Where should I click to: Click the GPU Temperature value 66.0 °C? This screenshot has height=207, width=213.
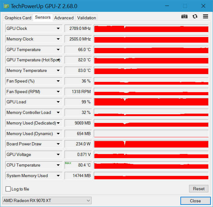click(78, 49)
